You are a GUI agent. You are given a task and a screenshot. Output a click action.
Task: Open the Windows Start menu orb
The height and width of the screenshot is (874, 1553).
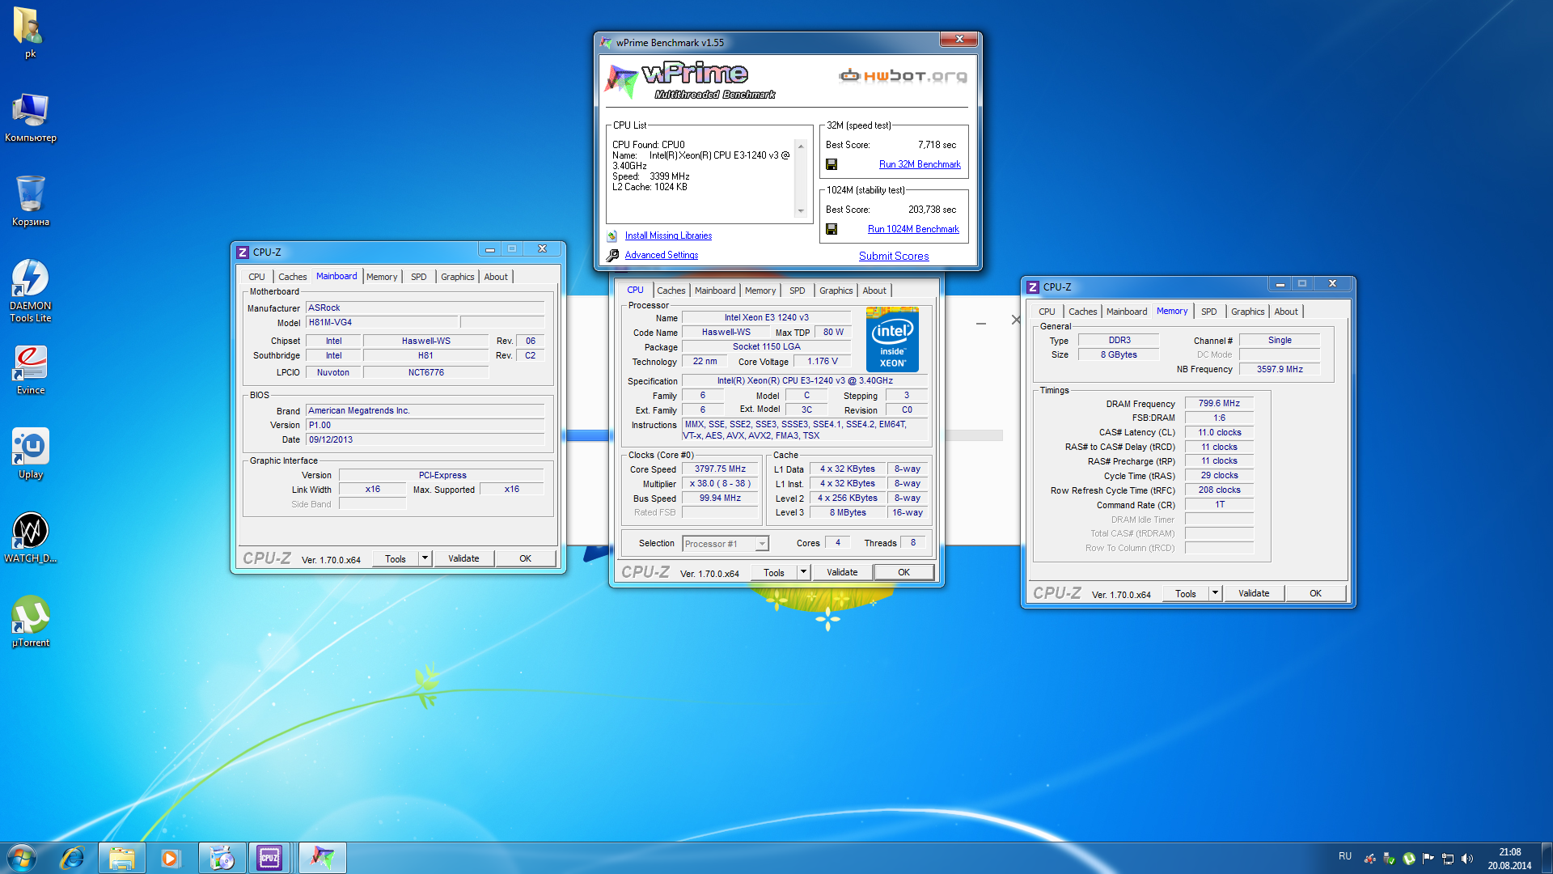pyautogui.click(x=22, y=858)
